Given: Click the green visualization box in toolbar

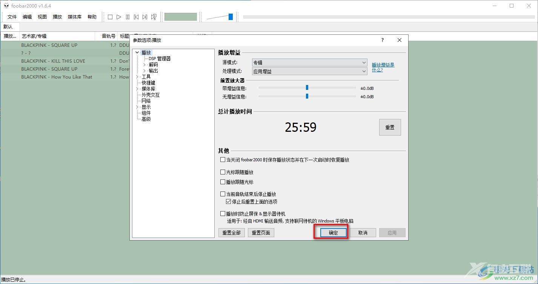Looking at the screenshot, I should tap(181, 17).
